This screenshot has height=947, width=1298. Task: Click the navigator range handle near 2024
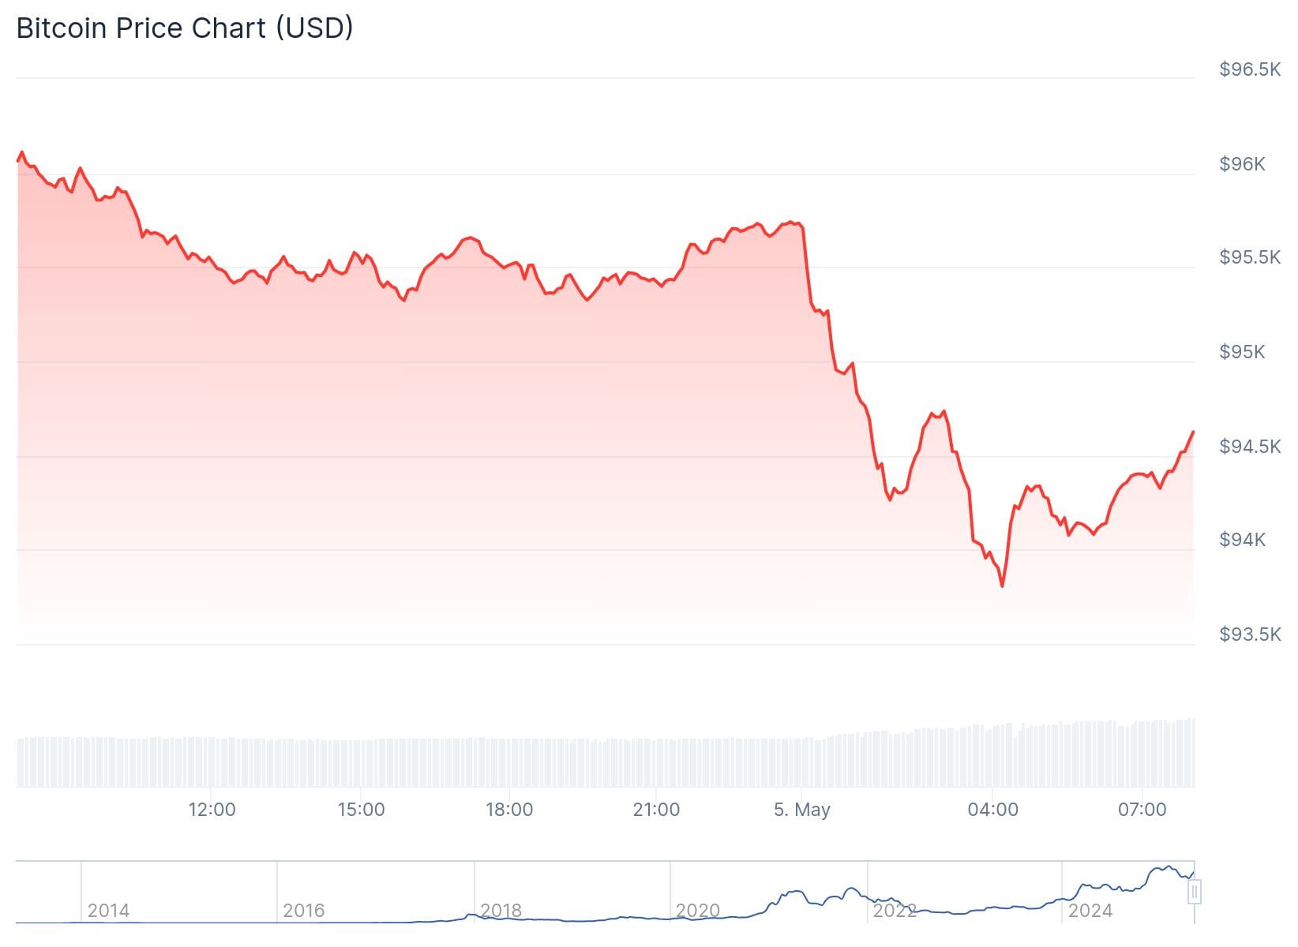pos(1195,893)
